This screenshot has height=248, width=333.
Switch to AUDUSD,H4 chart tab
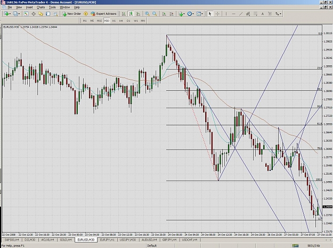coord(149,240)
